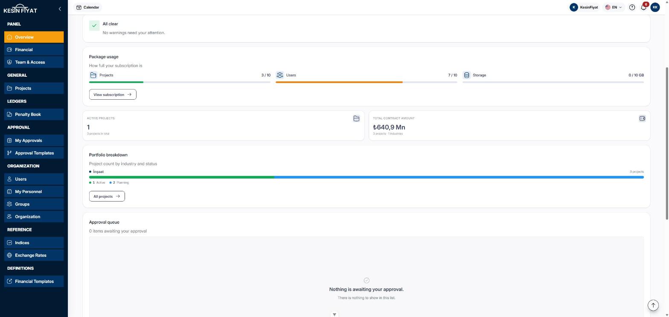The image size is (669, 317).
Task: Click the '1 Active' legend entry
Action: [97, 183]
